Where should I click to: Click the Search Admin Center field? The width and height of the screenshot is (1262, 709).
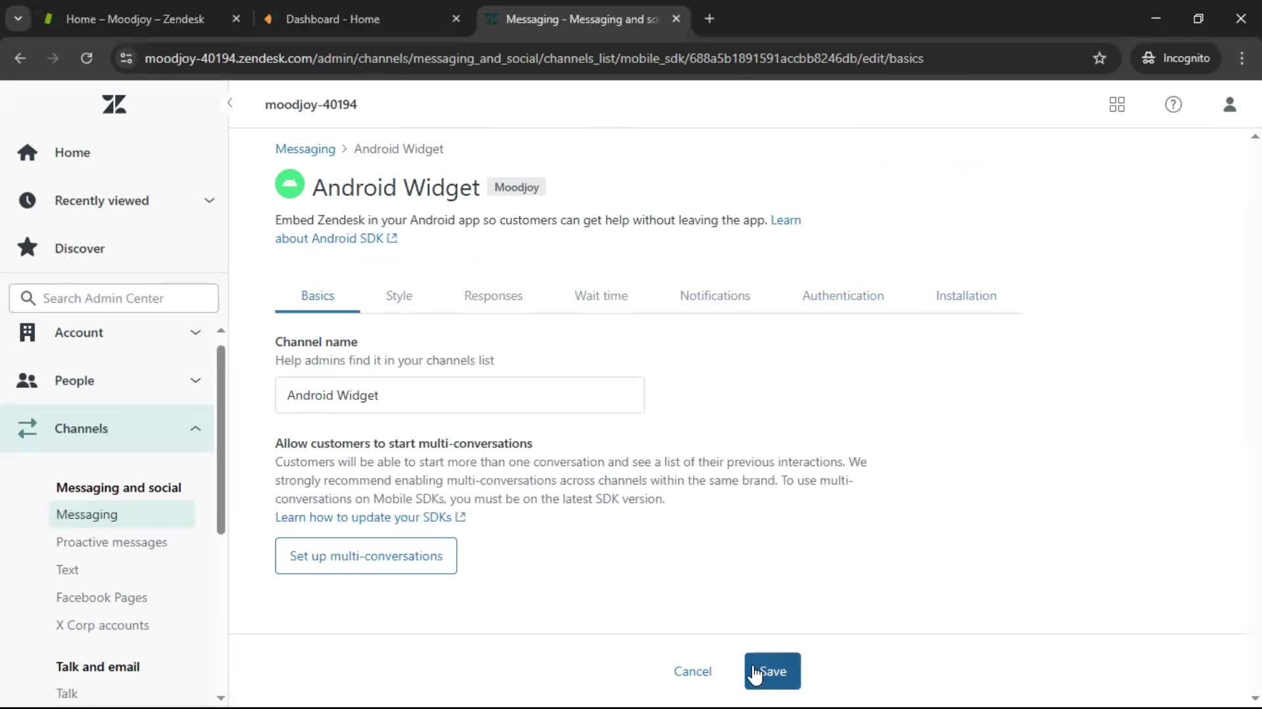point(114,299)
